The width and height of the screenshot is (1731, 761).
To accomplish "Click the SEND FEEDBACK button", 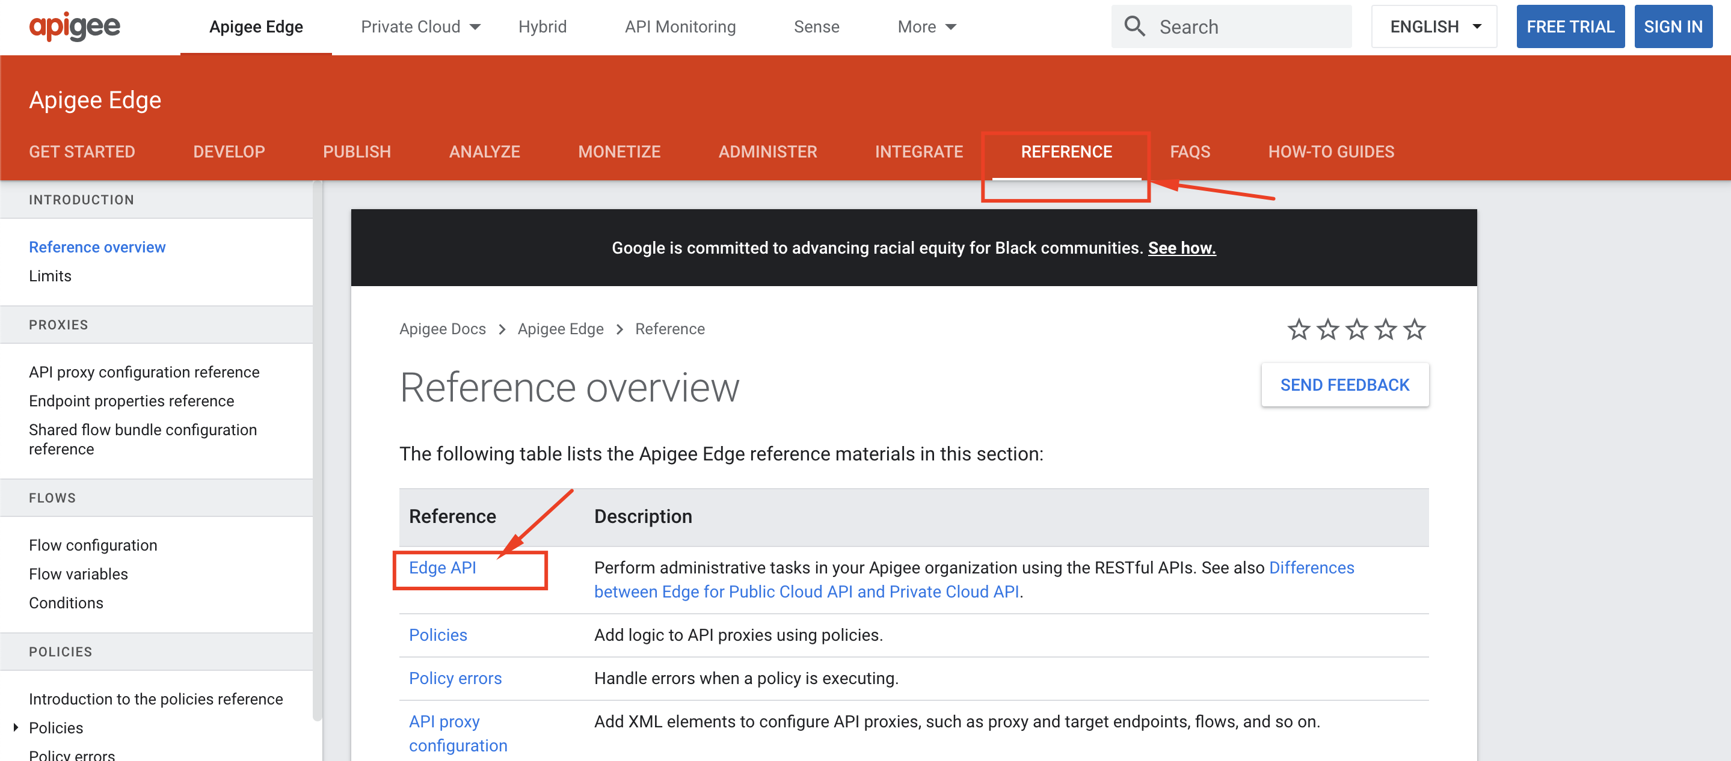I will pos(1345,385).
